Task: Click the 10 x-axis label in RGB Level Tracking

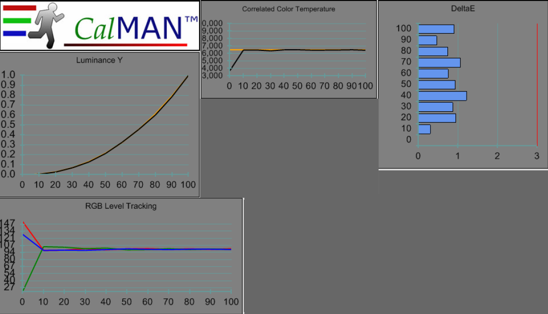Action: [x=43, y=302]
